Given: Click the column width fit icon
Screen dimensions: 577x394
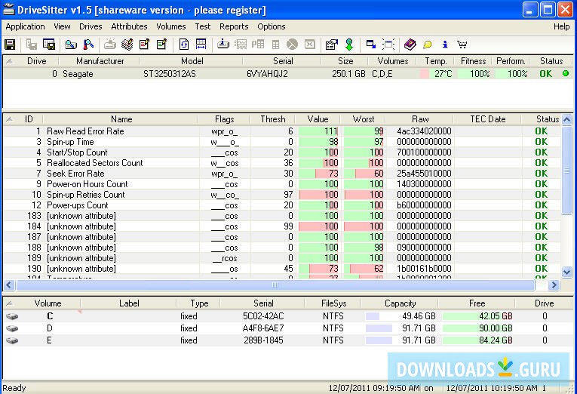Looking at the screenshot, I should pos(201,45).
